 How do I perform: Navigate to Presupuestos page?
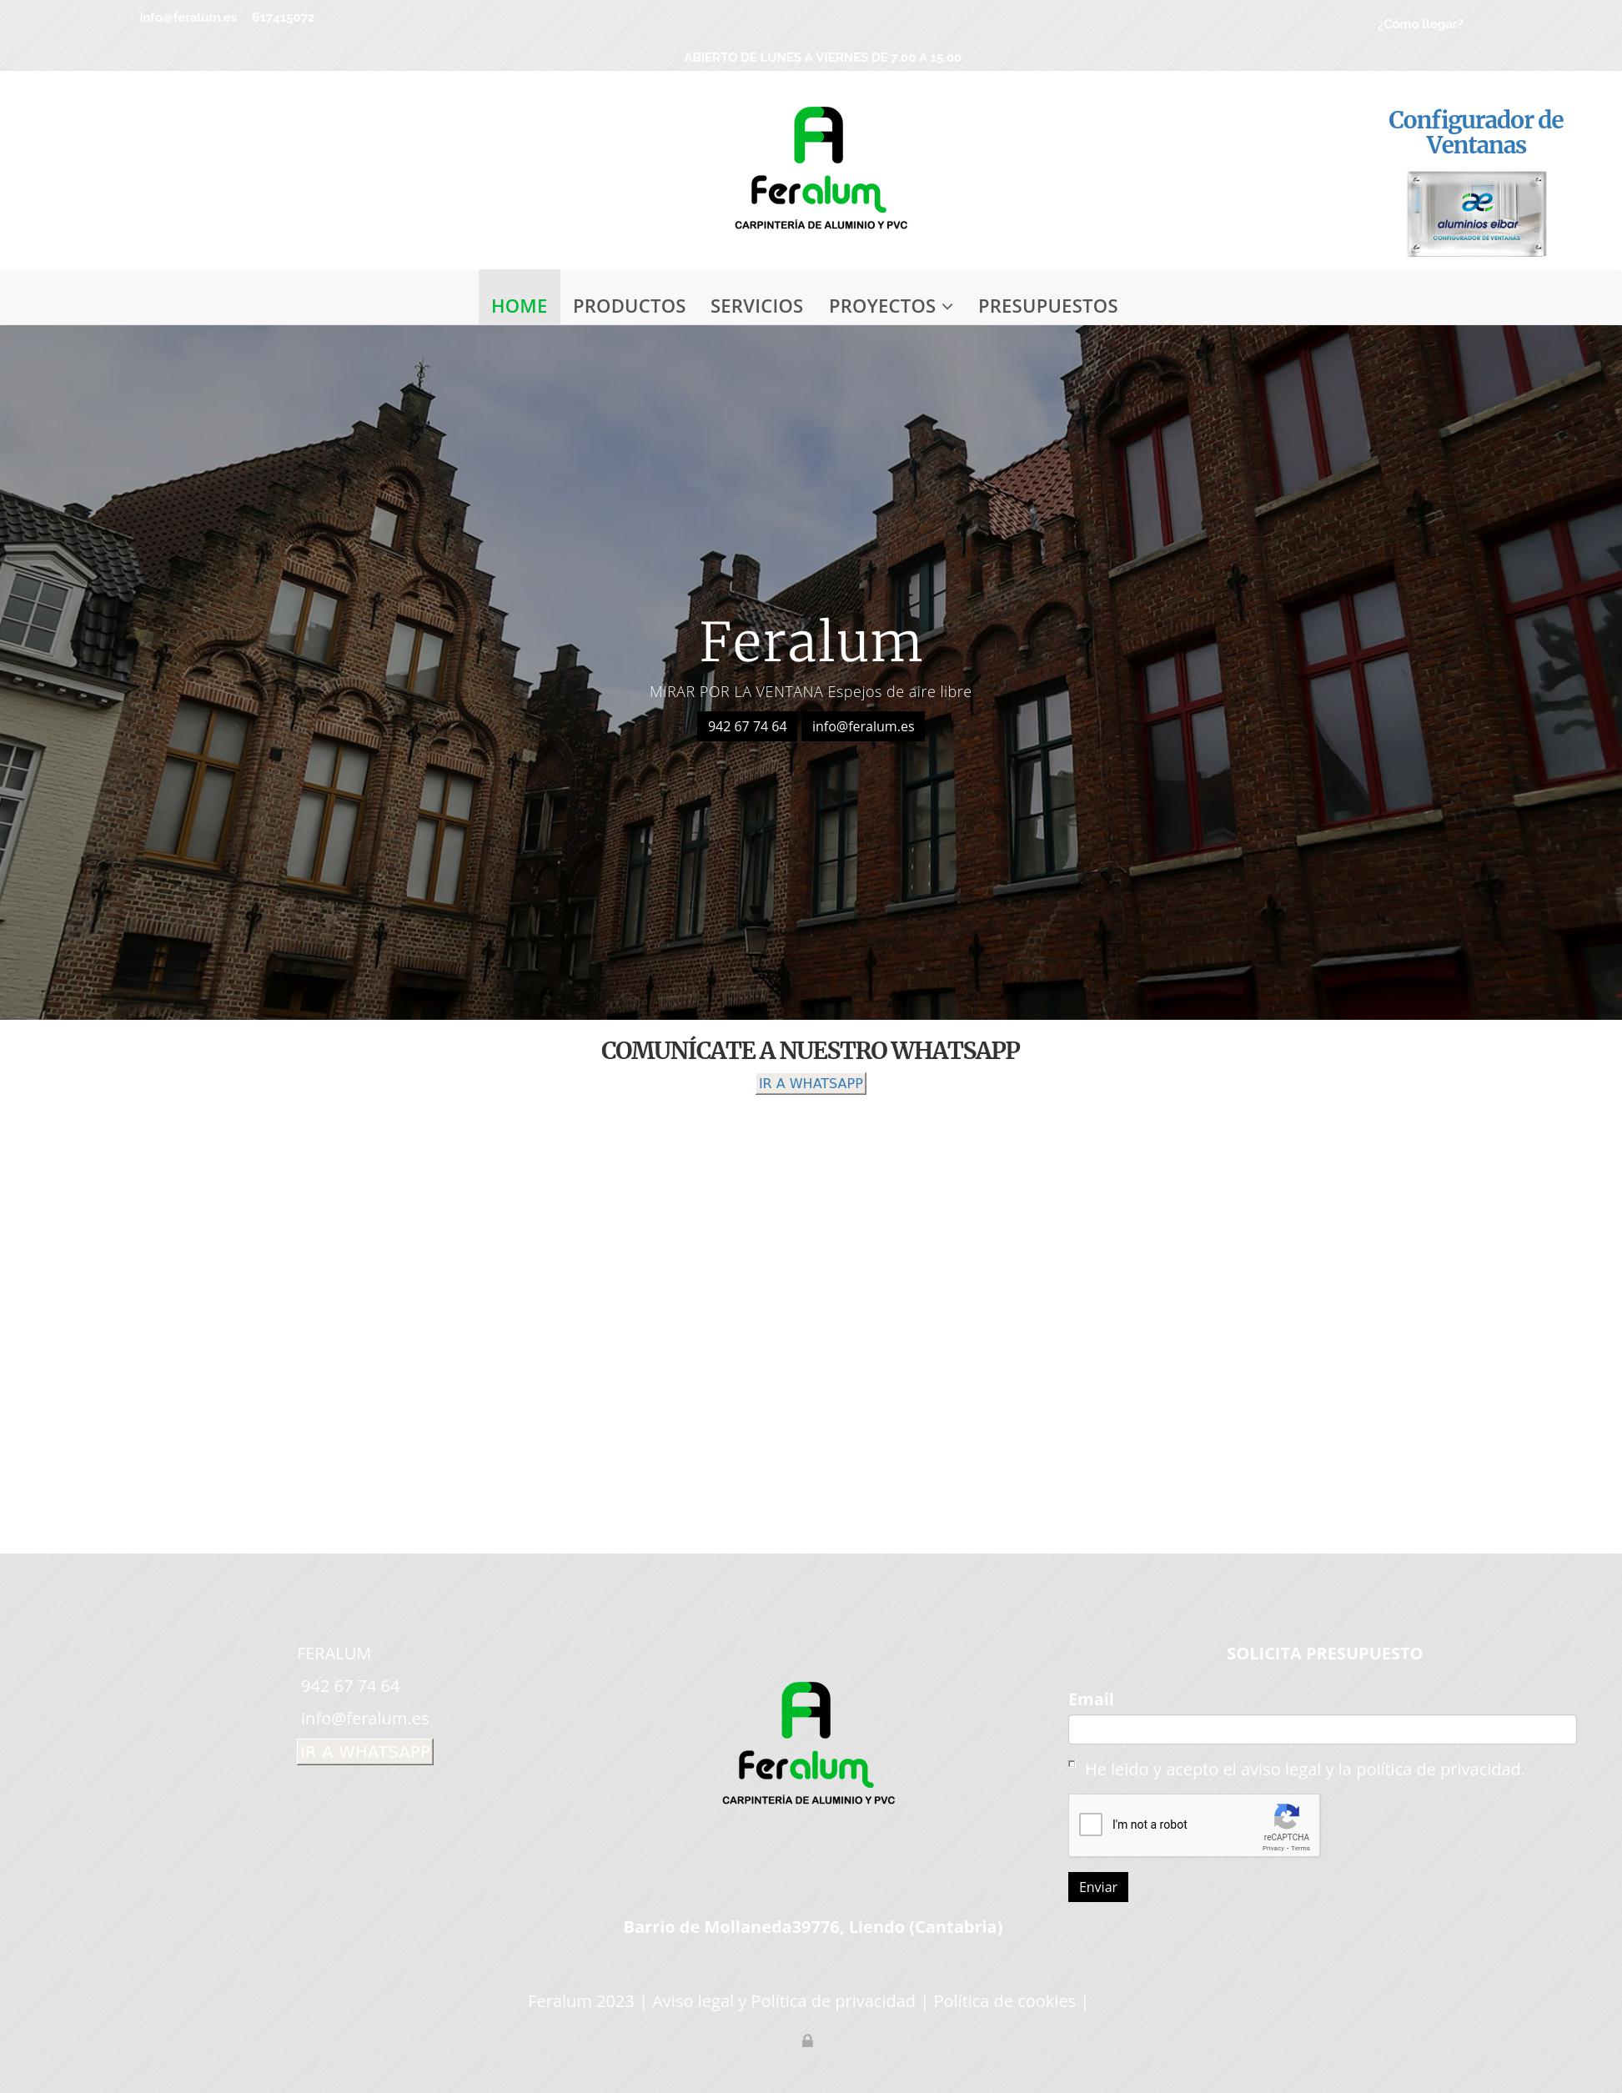click(x=1047, y=306)
